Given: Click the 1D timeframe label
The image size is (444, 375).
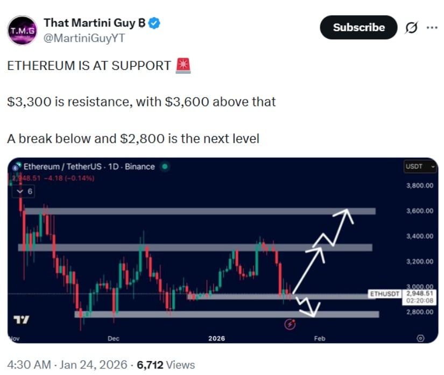Looking at the screenshot, I should tap(114, 167).
